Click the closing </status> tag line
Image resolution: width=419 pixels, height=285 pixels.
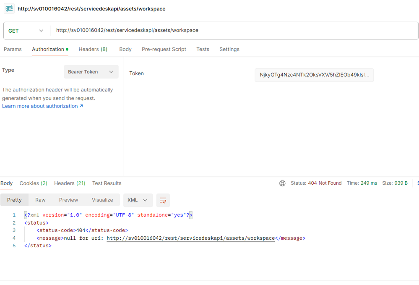(x=38, y=246)
